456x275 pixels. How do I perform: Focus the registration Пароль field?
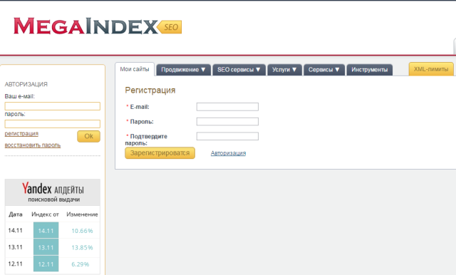227,121
